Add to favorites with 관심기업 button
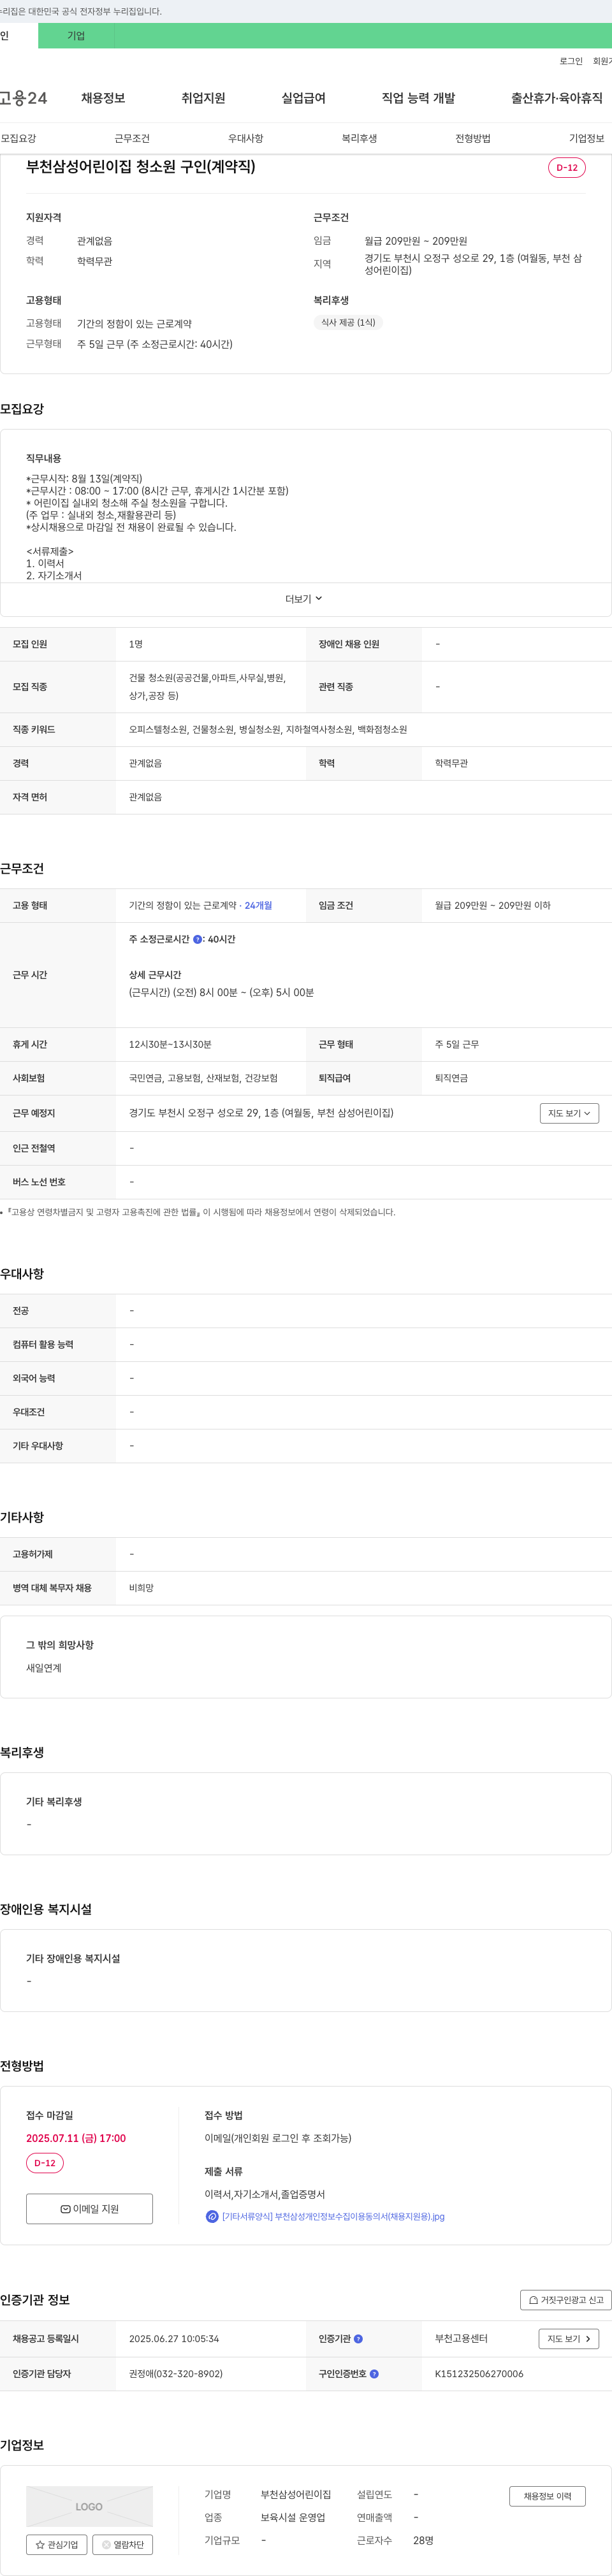This screenshot has height=2576, width=612. [57, 2545]
